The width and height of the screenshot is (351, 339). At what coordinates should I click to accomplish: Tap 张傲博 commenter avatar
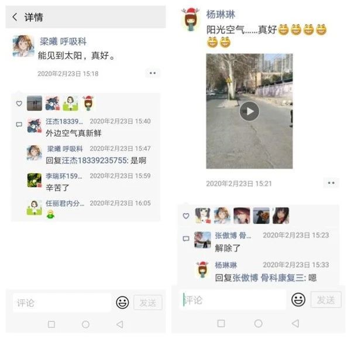pos(202,240)
